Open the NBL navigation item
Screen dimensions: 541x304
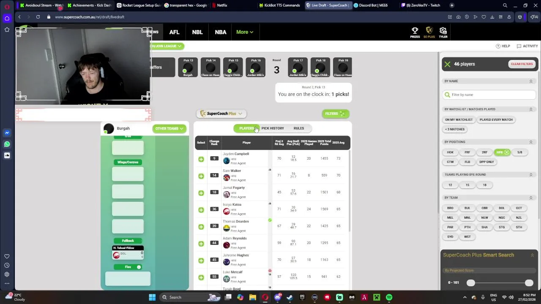point(197,32)
